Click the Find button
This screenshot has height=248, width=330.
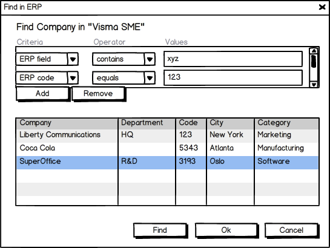click(160, 230)
